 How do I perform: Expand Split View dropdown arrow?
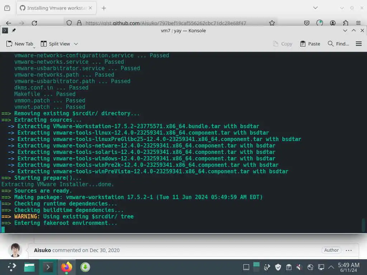tap(76, 44)
